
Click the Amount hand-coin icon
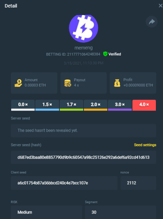tap(18, 83)
